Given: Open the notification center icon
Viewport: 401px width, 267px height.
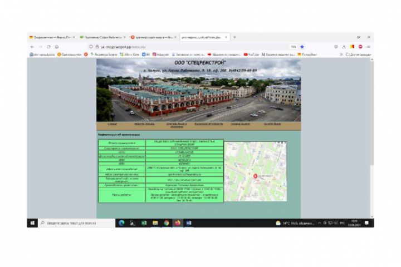Looking at the screenshot, I should pos(366,223).
